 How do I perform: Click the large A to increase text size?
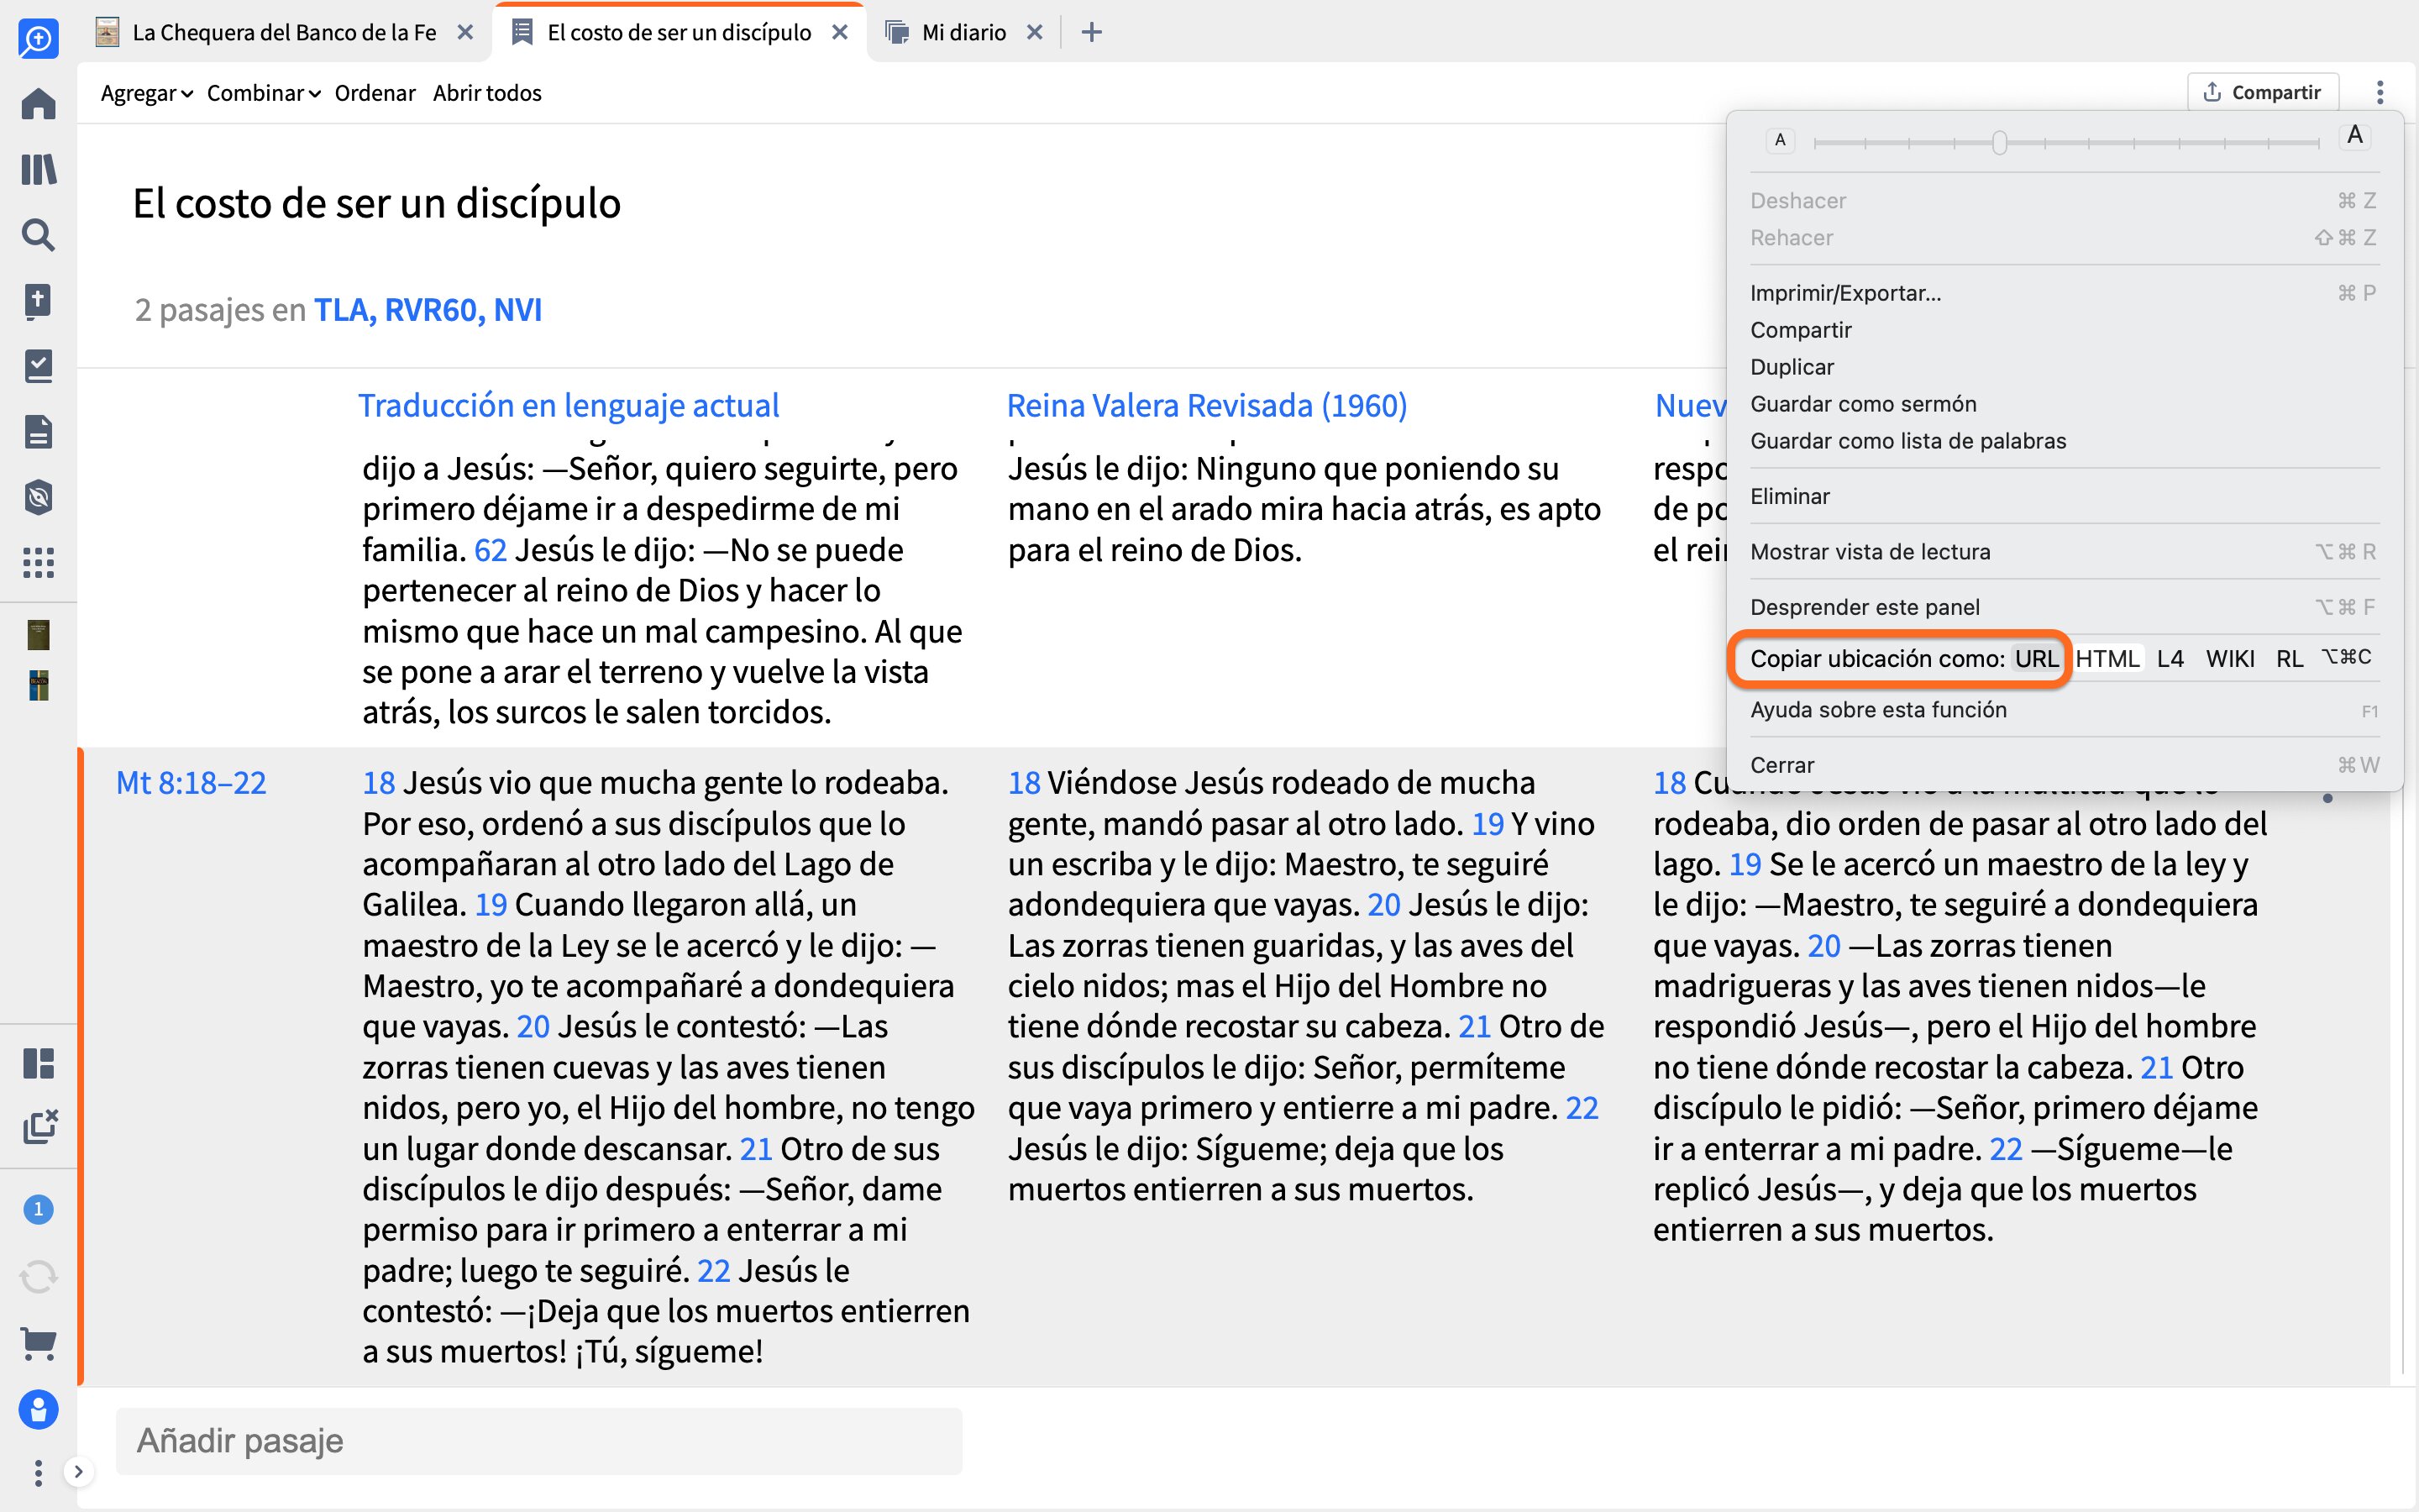coord(2355,135)
